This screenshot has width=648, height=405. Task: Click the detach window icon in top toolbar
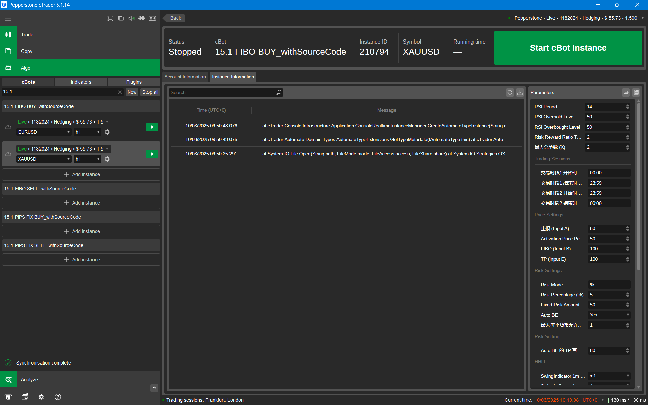(x=121, y=18)
